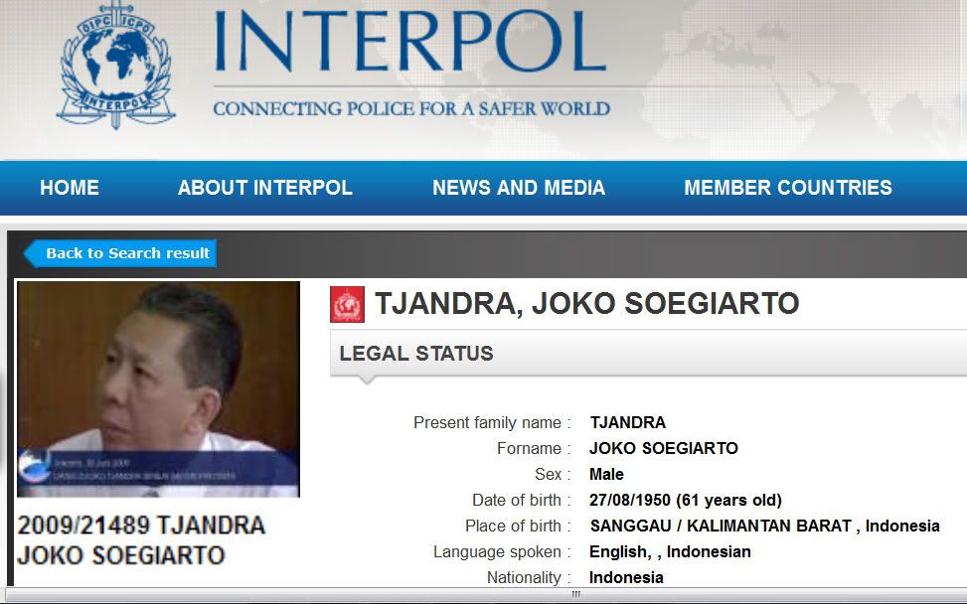Click the INTERPOL wordmark title

click(x=410, y=43)
